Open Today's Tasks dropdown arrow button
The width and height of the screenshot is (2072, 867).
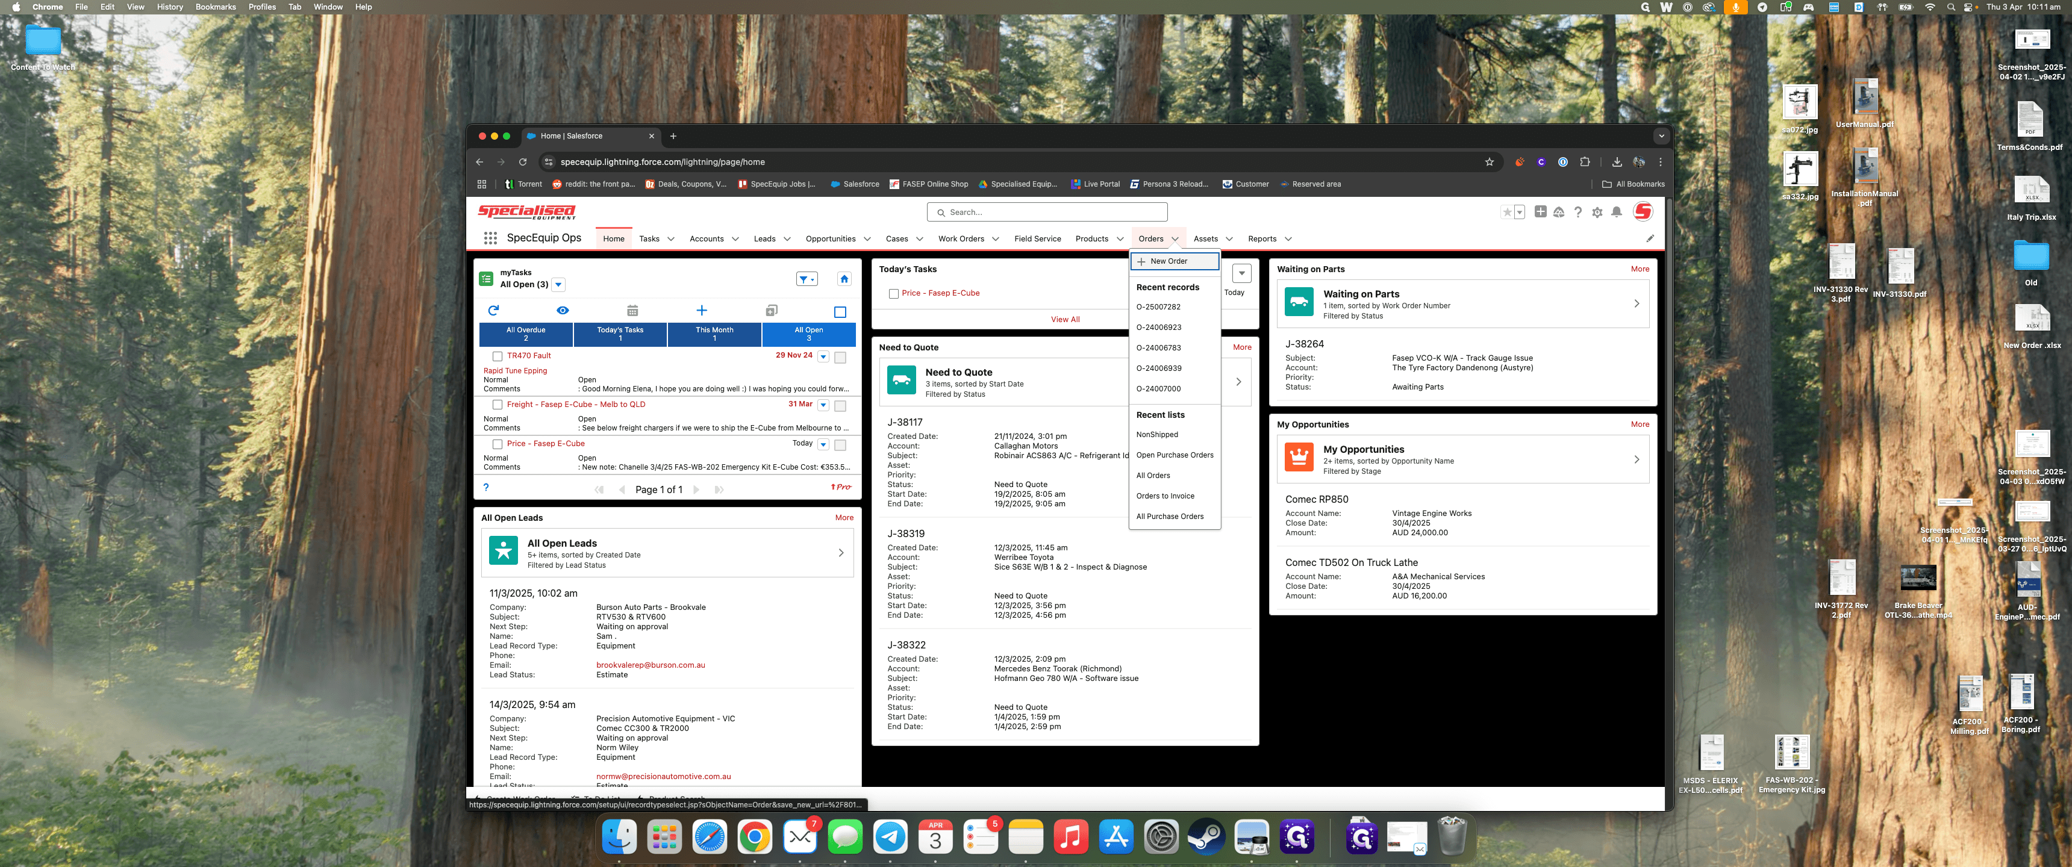(x=1241, y=273)
